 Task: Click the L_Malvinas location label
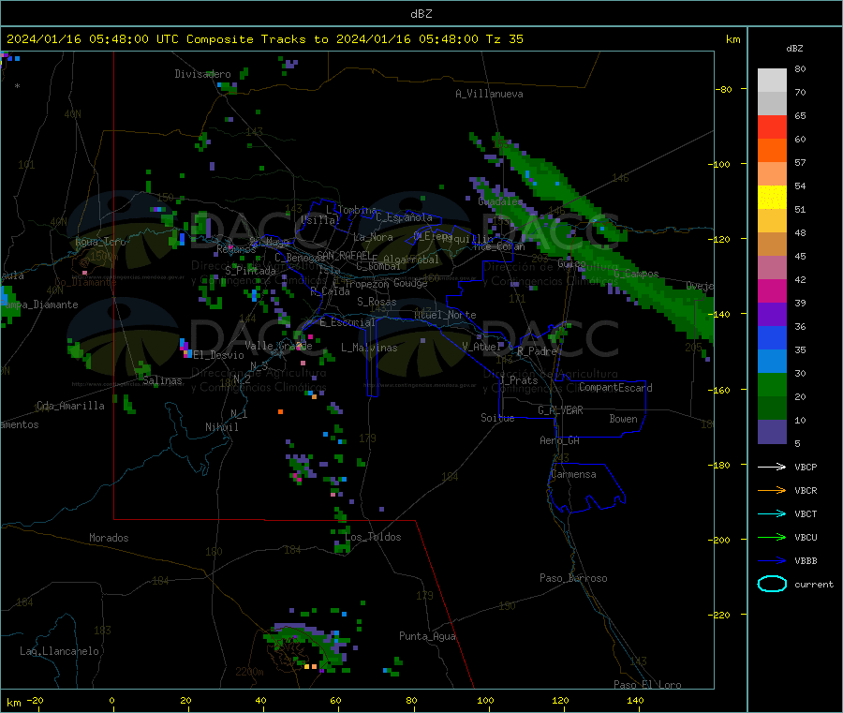tap(369, 348)
